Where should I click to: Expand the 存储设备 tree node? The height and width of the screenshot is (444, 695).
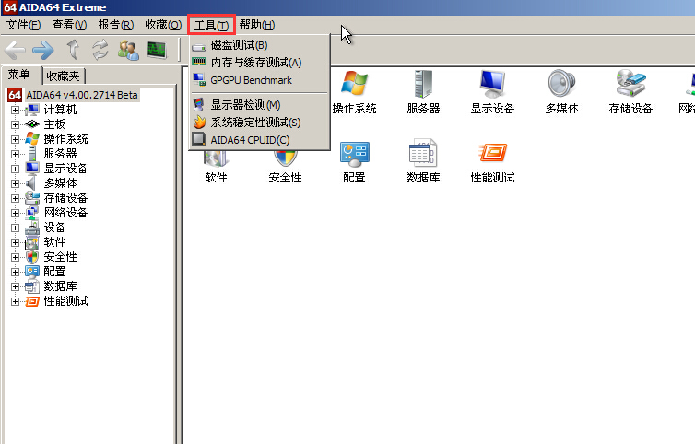tap(15, 198)
